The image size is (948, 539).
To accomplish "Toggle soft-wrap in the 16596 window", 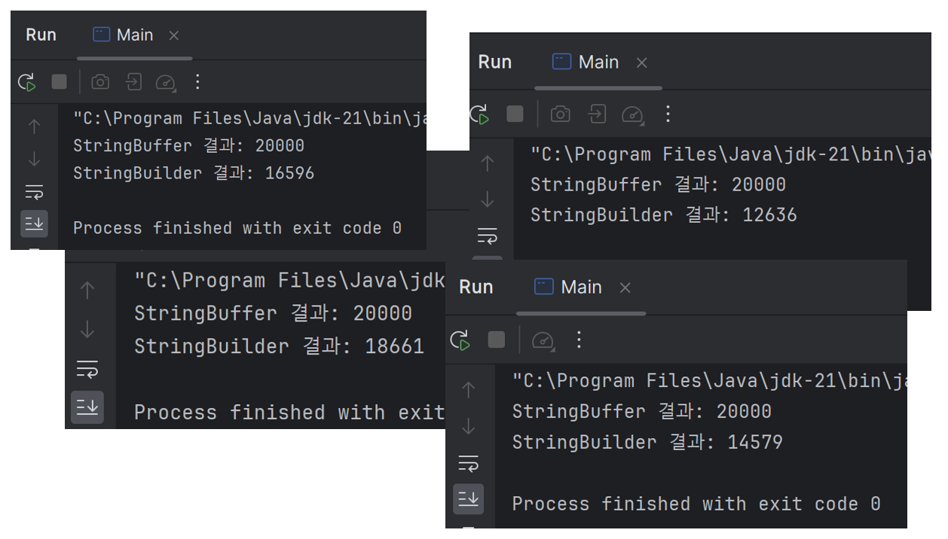I will (34, 190).
